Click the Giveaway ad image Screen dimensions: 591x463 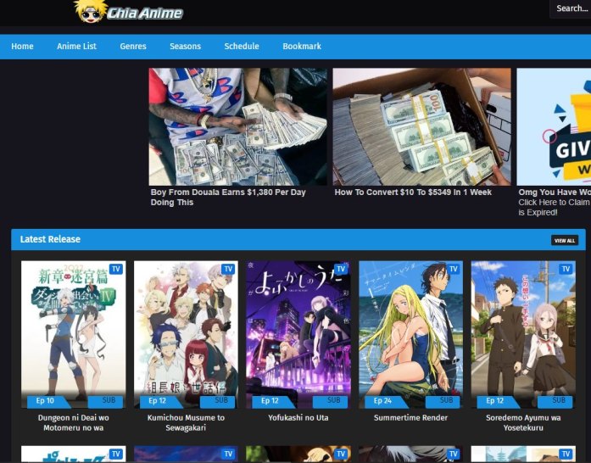pyautogui.click(x=554, y=126)
